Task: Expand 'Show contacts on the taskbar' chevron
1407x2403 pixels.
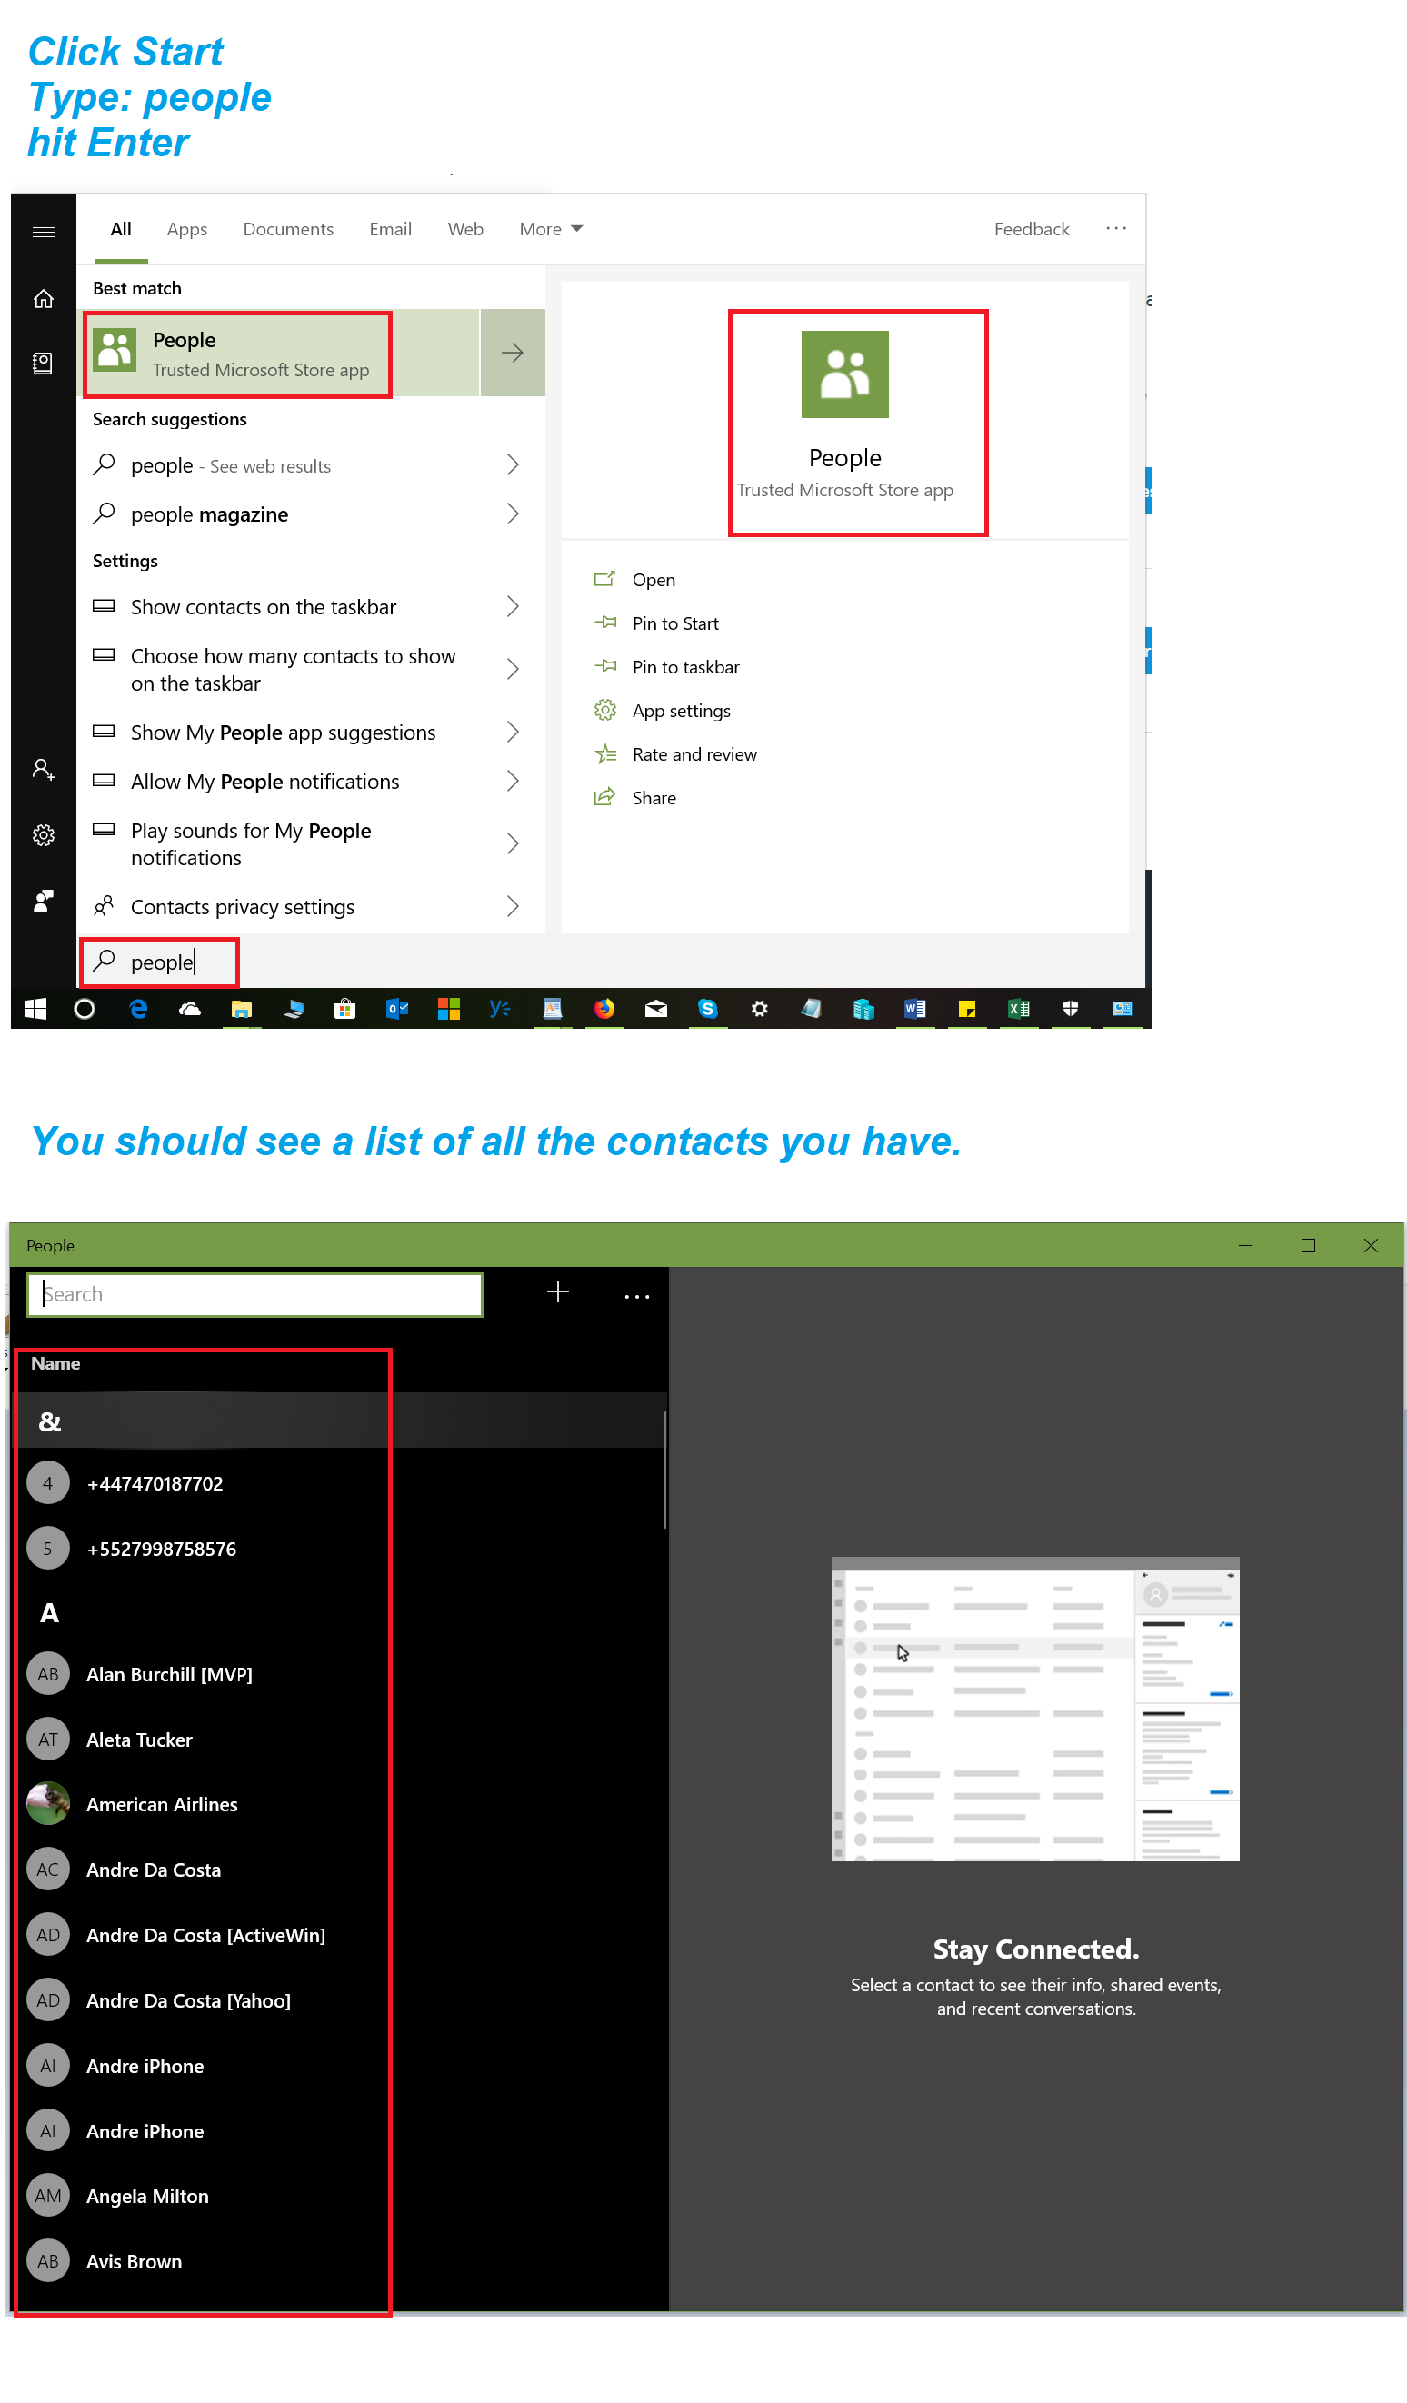Action: (x=513, y=606)
